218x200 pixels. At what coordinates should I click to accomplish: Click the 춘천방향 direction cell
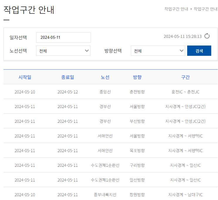coord(137,92)
